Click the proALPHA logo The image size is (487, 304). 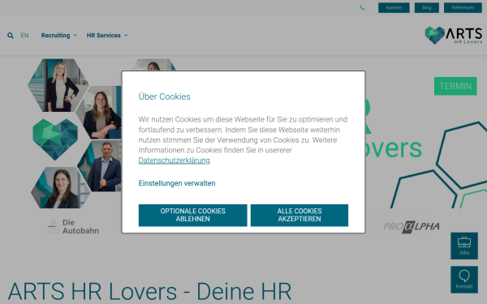pyautogui.click(x=412, y=227)
